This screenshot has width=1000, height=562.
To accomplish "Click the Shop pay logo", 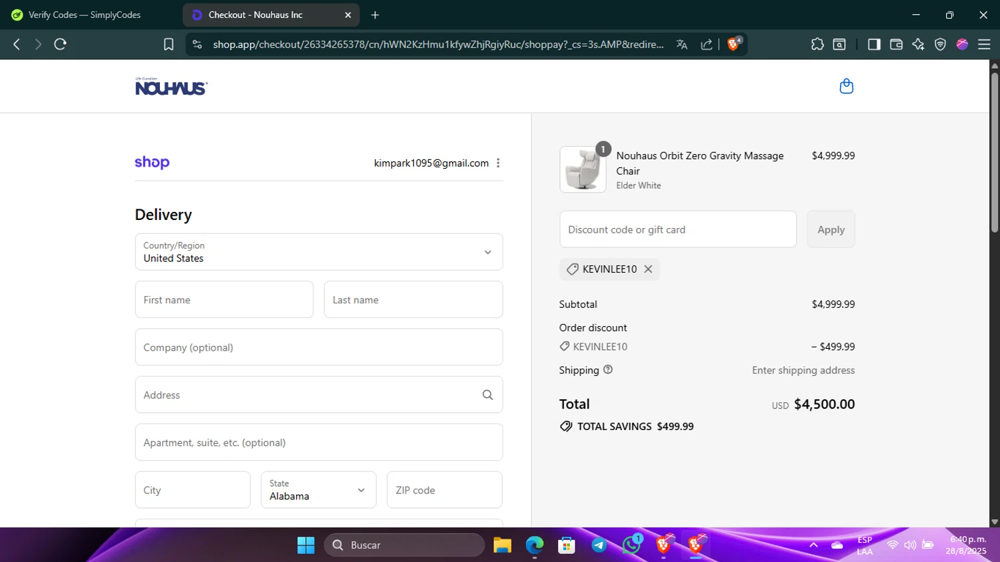I will tap(152, 163).
